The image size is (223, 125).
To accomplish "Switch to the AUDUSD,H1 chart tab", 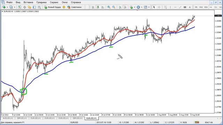I will [8, 118].
